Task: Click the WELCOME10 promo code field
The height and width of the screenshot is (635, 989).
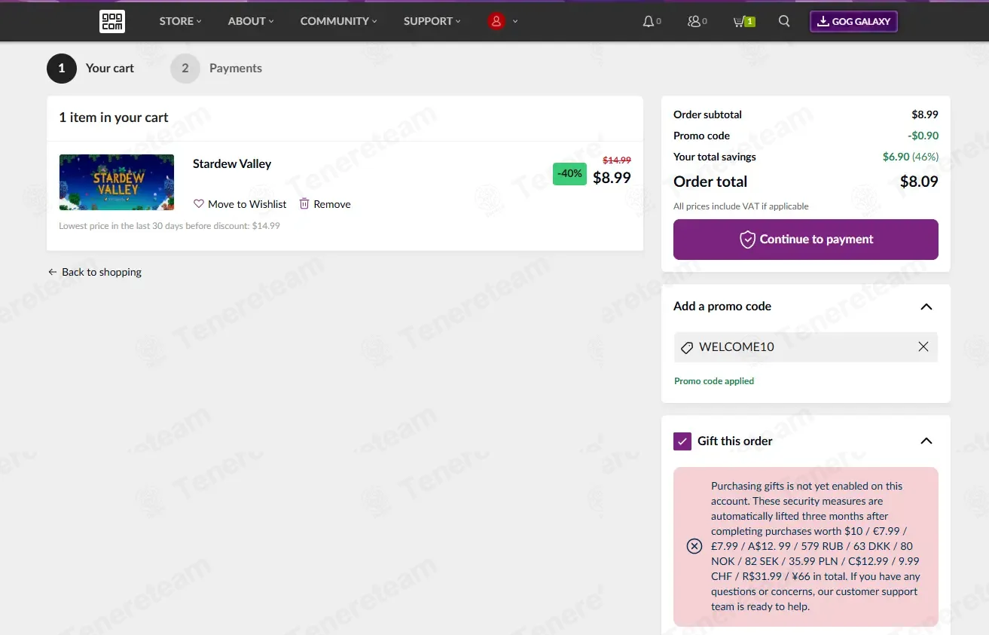Action: tap(806, 347)
